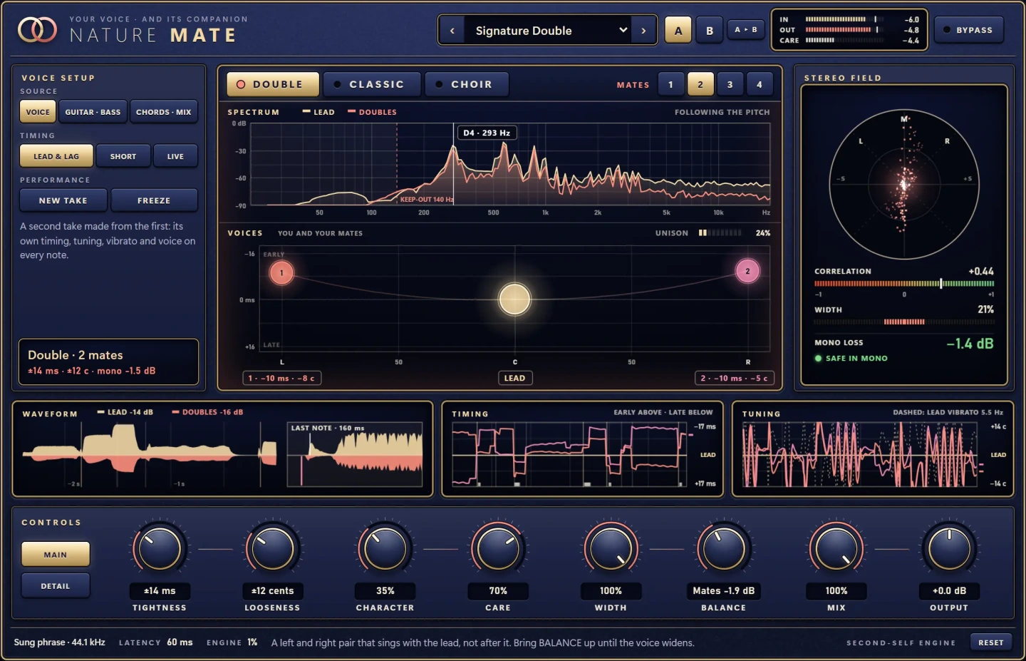Switch to the DOUBLE mode tab
The height and width of the screenshot is (661, 1026).
click(273, 84)
